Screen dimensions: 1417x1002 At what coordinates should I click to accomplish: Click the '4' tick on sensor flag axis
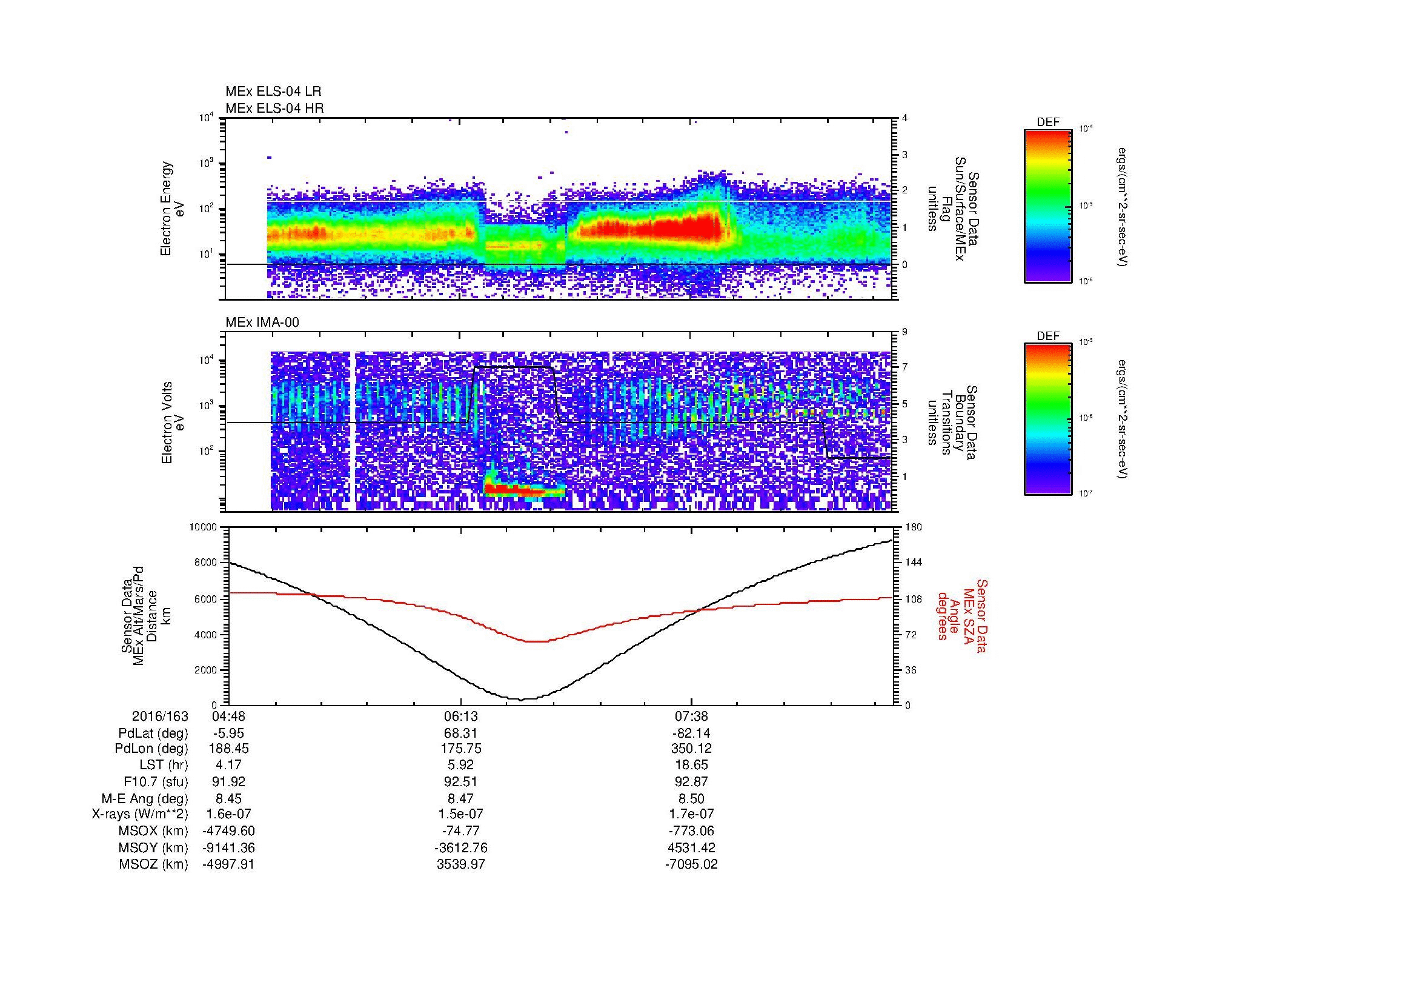tap(904, 119)
